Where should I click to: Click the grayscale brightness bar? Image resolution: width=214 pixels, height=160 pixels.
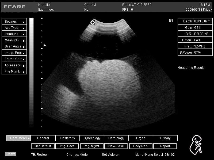click(x=32, y=72)
